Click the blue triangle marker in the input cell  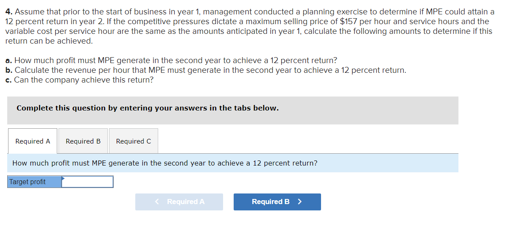point(64,179)
